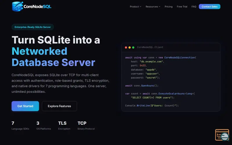232x145 pixels.
Task: Click the "3 OS Platforms" stat
Action: tap(44, 126)
